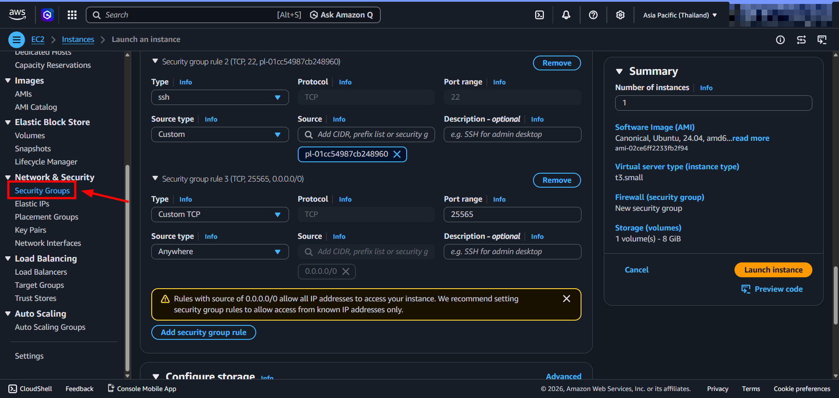839x398 pixels.
Task: Collapse the Images sidebar group
Action: (8, 81)
